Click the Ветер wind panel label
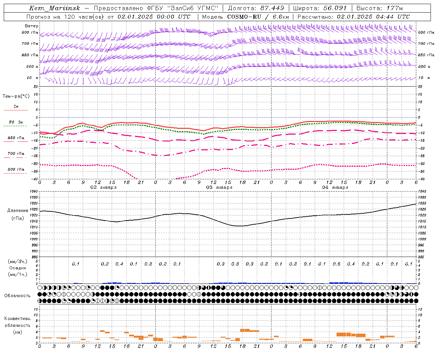The width and height of the screenshot is (436, 349). point(31,26)
